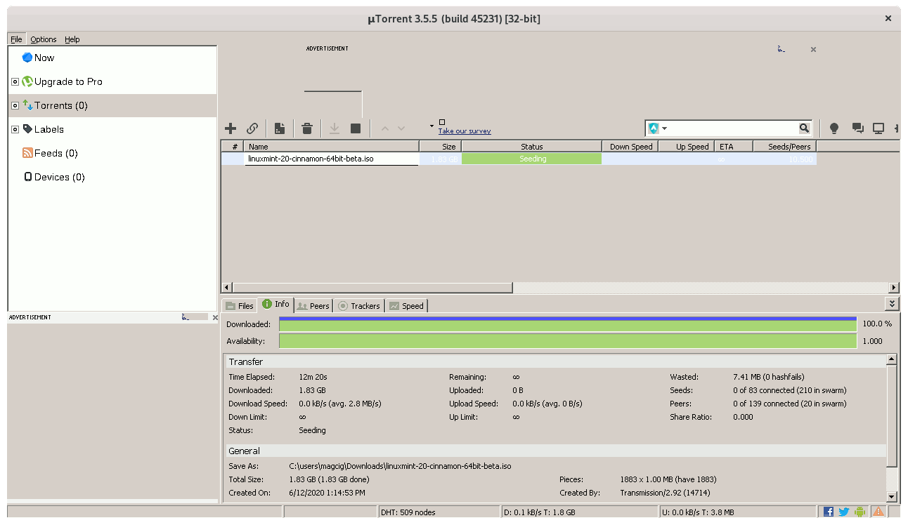Click the info pane scroll up arrow
The height and width of the screenshot is (525, 908).
click(x=892, y=359)
